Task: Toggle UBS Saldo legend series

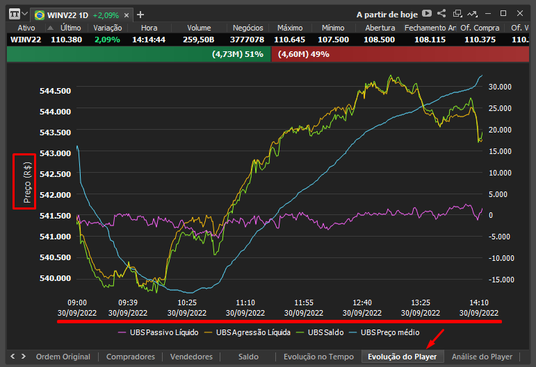Action: 320,332
